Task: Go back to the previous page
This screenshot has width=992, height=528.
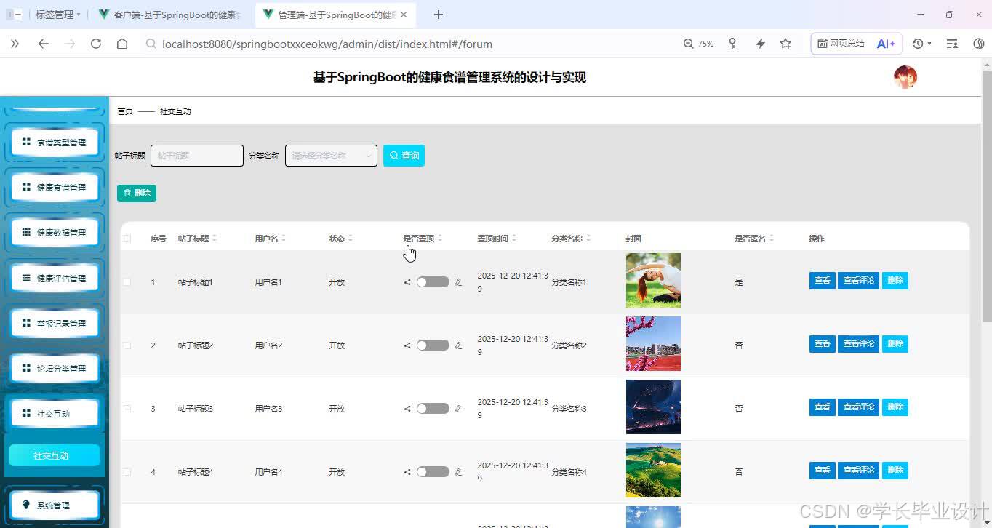Action: click(x=44, y=44)
